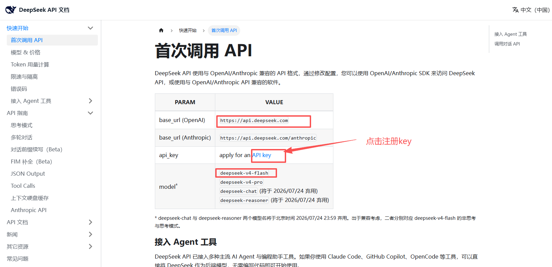Open 常见问题 in sidebar

pyautogui.click(x=18, y=259)
